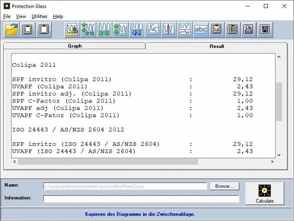Copy results to clipboard icon with text lines

tap(232, 30)
